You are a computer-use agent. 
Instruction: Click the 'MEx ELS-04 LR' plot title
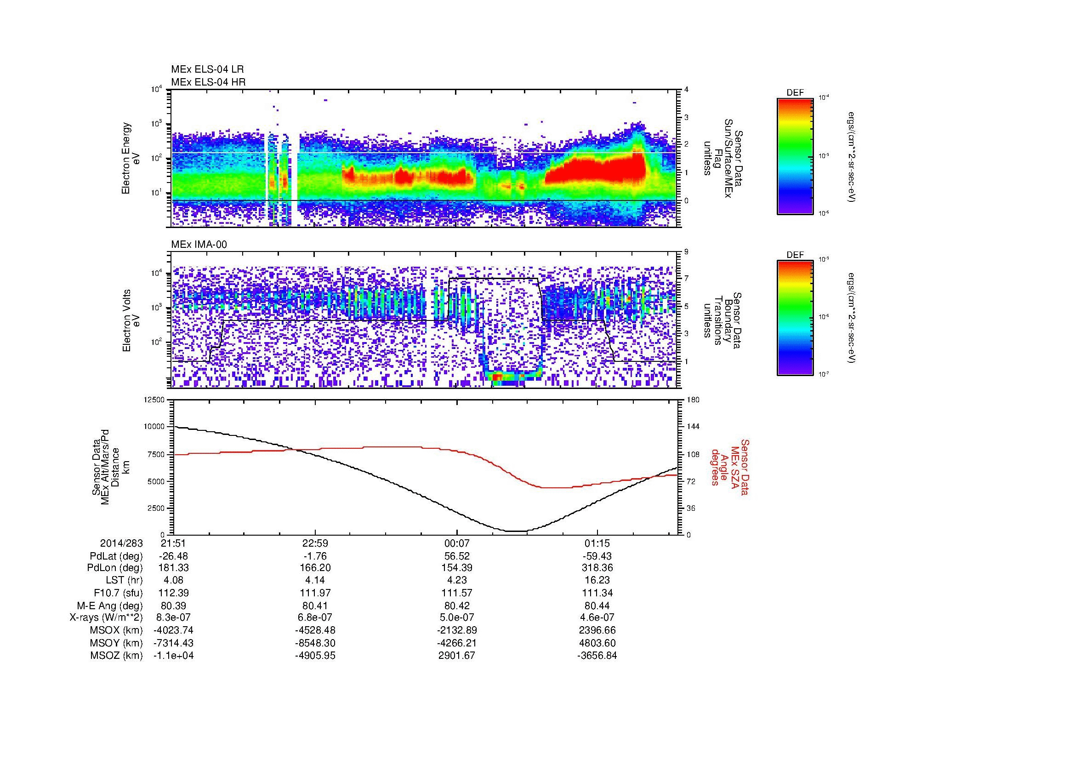click(x=207, y=69)
